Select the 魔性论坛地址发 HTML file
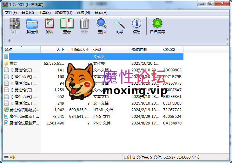Screen dimensions: 232x163 [x=94, y=110]
